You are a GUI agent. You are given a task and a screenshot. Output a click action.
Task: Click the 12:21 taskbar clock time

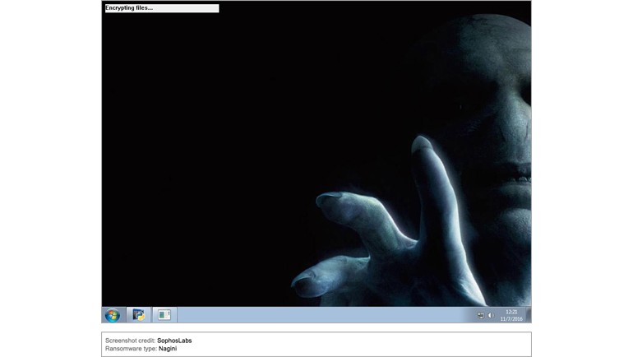[511, 312]
